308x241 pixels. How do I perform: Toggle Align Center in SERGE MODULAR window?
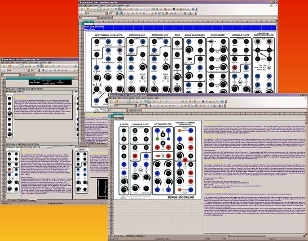166,106
